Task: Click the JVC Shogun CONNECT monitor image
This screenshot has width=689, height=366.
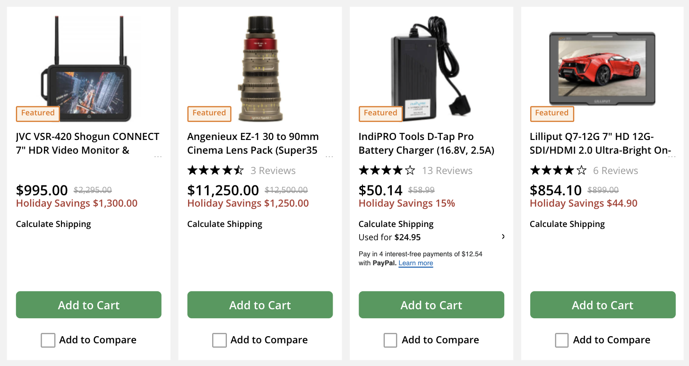Action: pyautogui.click(x=89, y=69)
